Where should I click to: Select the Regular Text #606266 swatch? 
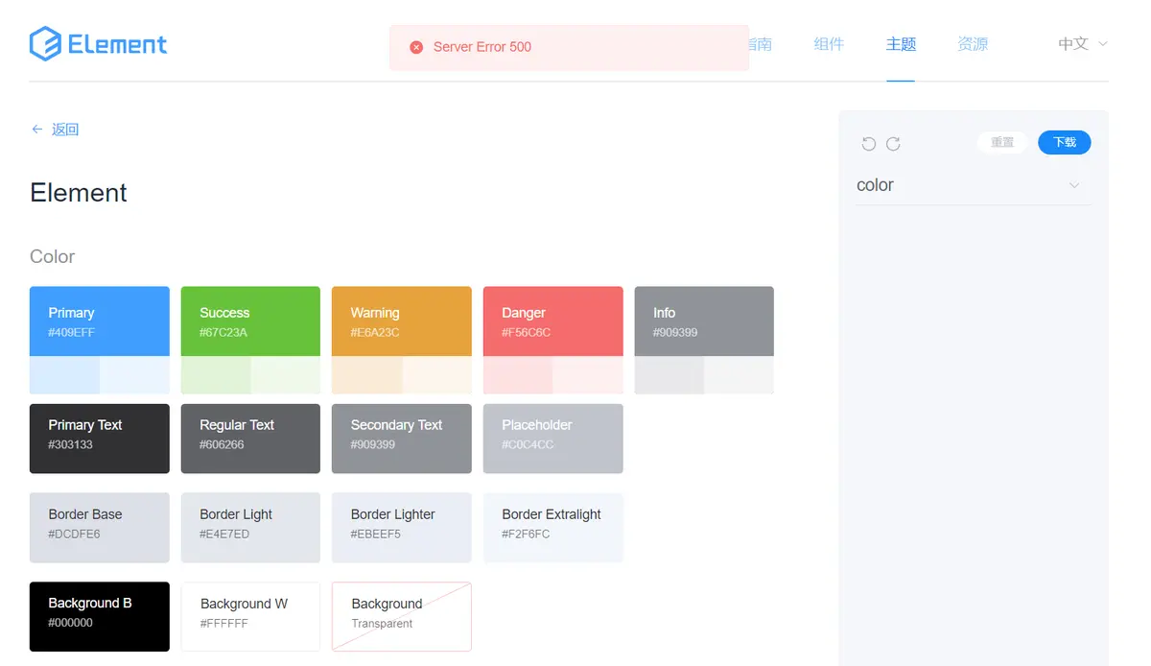tap(250, 439)
